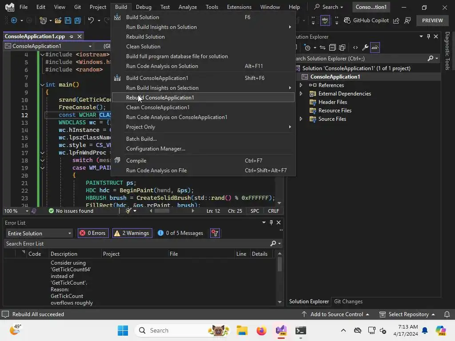455x341 pixels.
Task: Toggle the 0 of 5 Messages filter
Action: click(180, 233)
